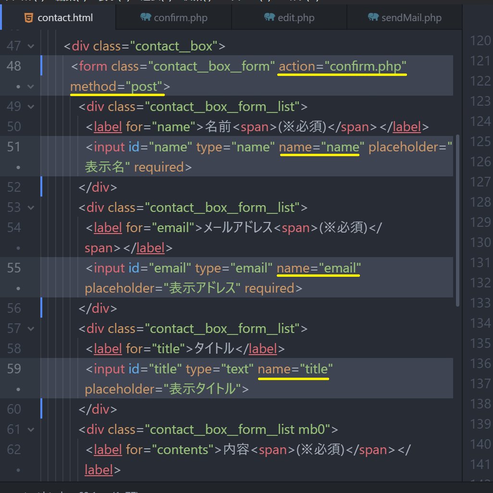The height and width of the screenshot is (493, 493).
Task: Click the メールアドレス label text on line 54
Action: pos(238,228)
